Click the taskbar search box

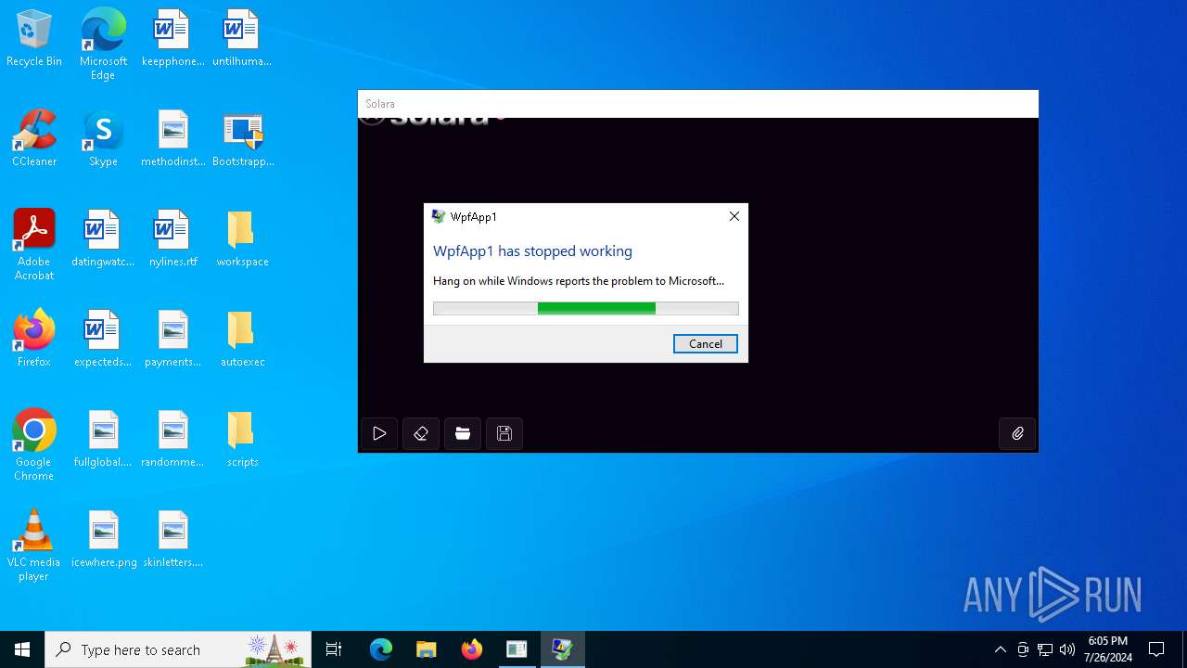click(178, 649)
